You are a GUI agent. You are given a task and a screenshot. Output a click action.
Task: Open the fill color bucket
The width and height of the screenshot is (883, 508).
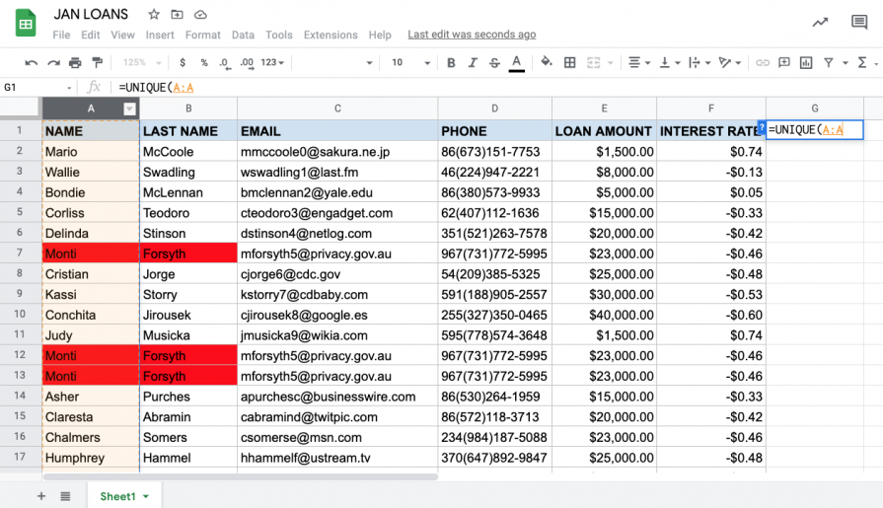(547, 62)
